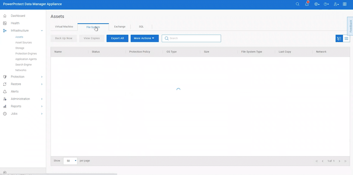Sort by the Last Copy column header
353x175 pixels.
pyautogui.click(x=285, y=52)
